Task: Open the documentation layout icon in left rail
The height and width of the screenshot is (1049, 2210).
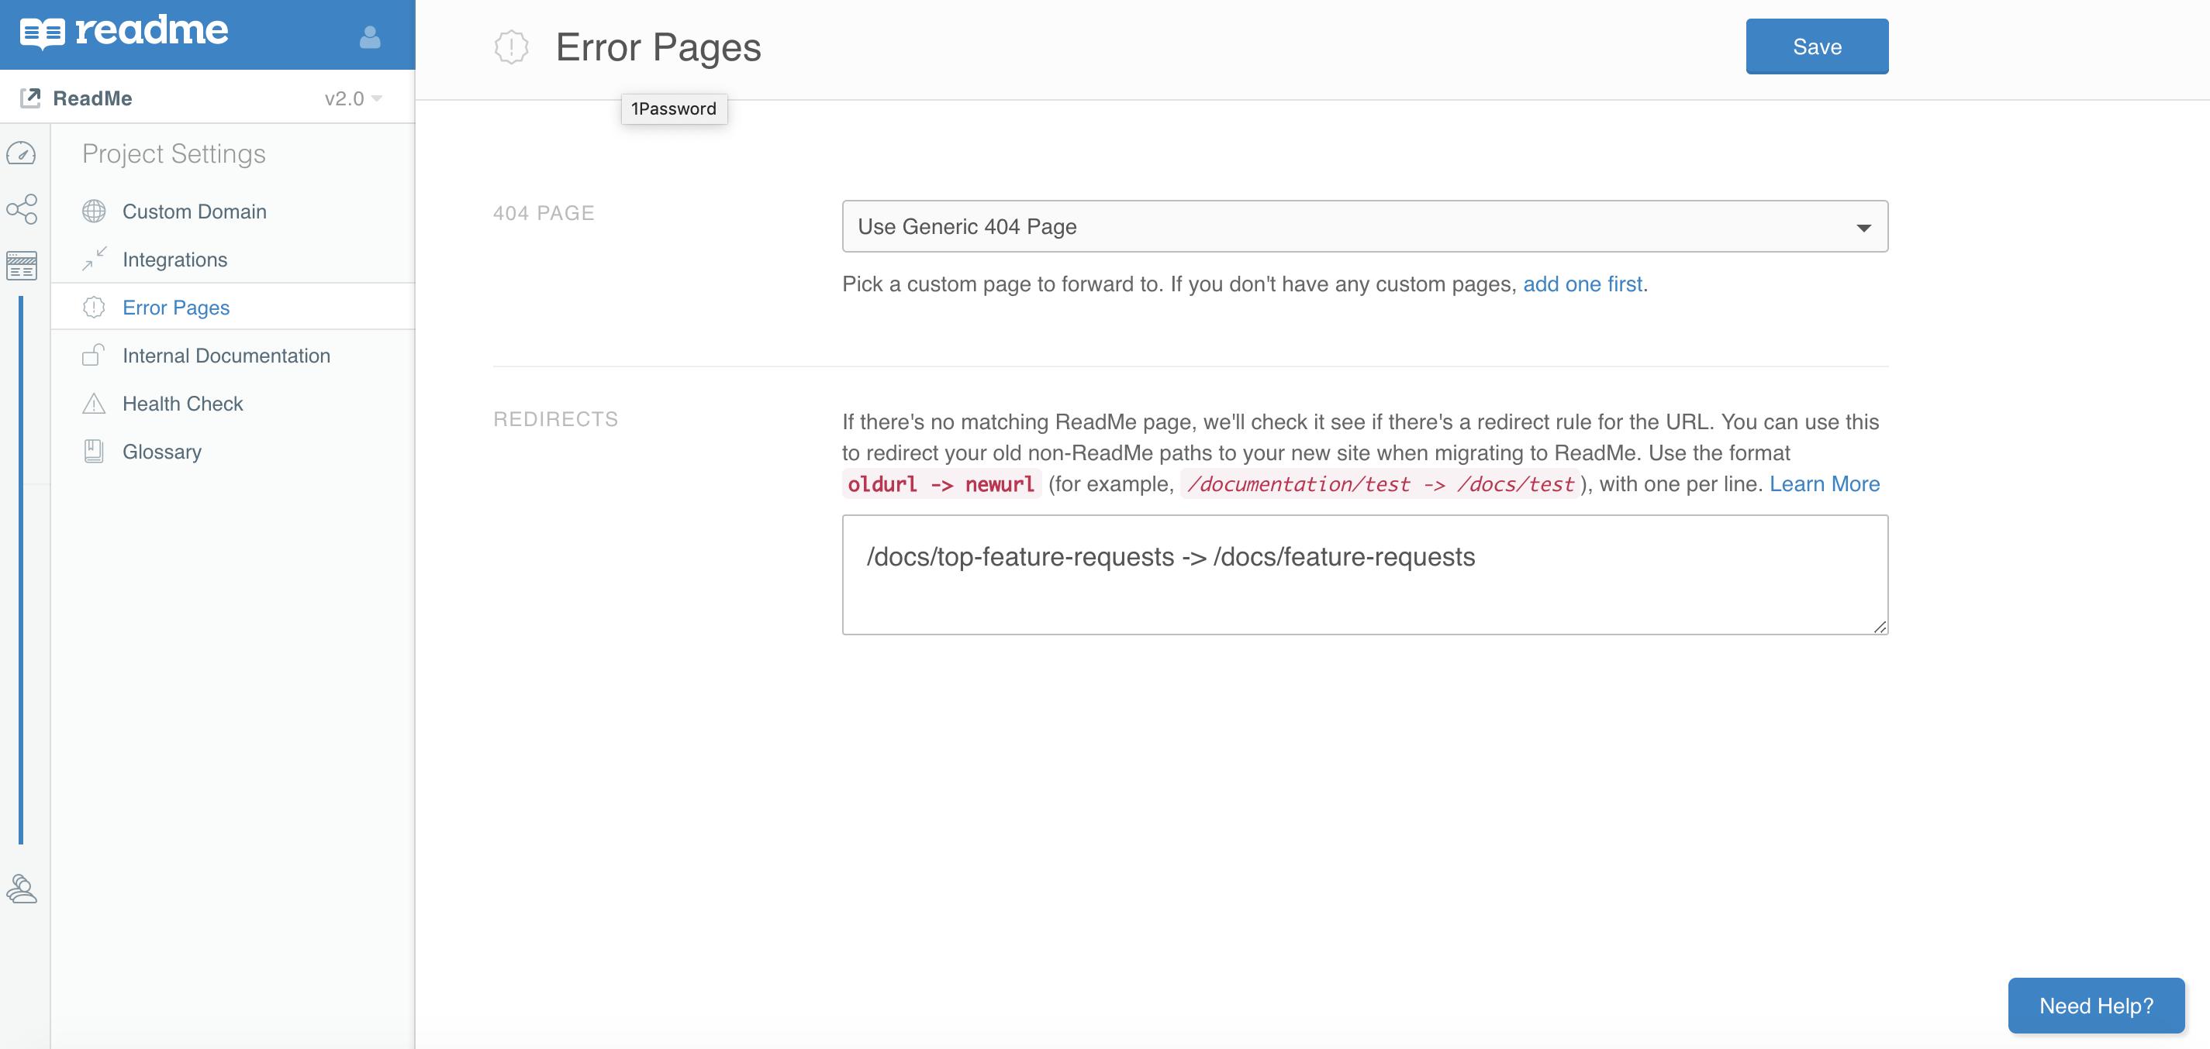Action: pyautogui.click(x=22, y=266)
